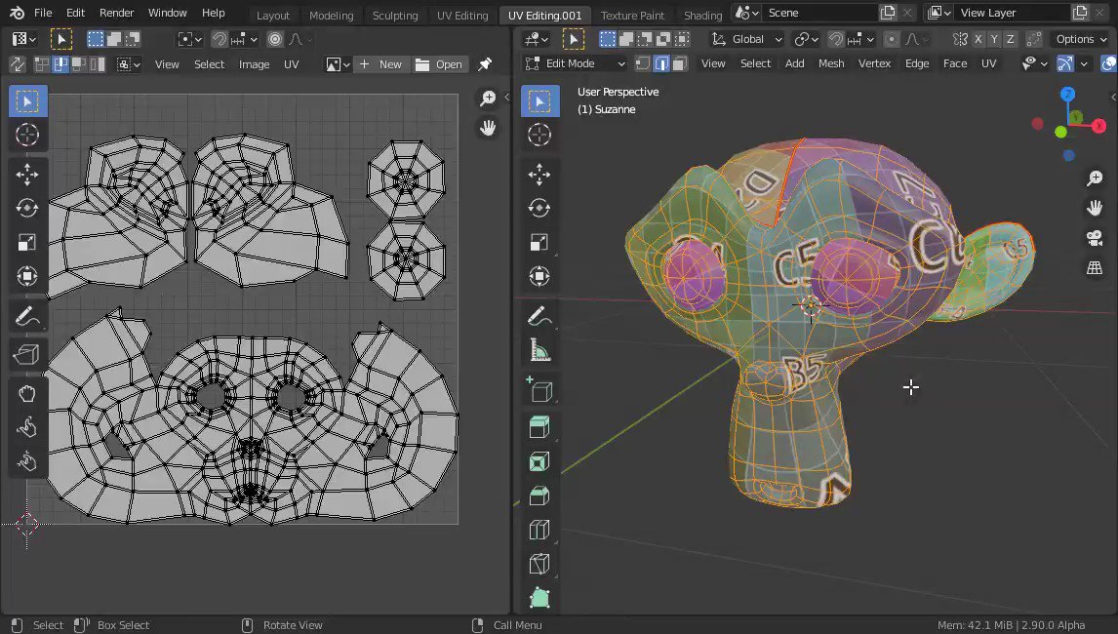Open the gizmo options dropdown arrow
Viewport: 1118px width, 634px height.
[1084, 63]
